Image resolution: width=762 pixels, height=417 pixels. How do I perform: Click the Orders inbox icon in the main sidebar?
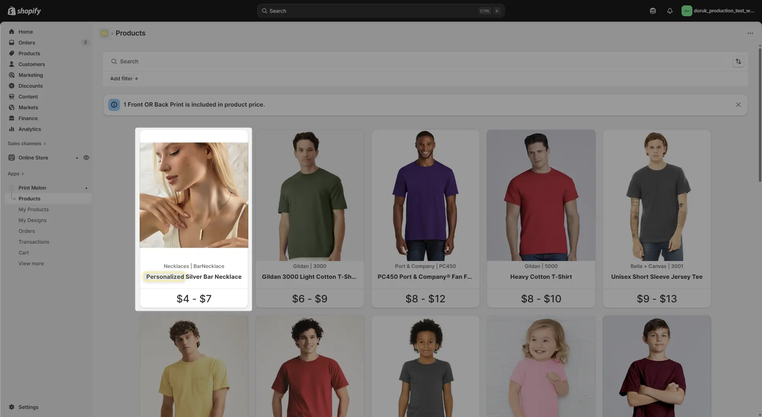pyautogui.click(x=12, y=42)
